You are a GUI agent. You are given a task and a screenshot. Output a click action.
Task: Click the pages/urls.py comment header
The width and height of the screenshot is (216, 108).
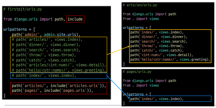pyautogui.click(x=137, y=72)
